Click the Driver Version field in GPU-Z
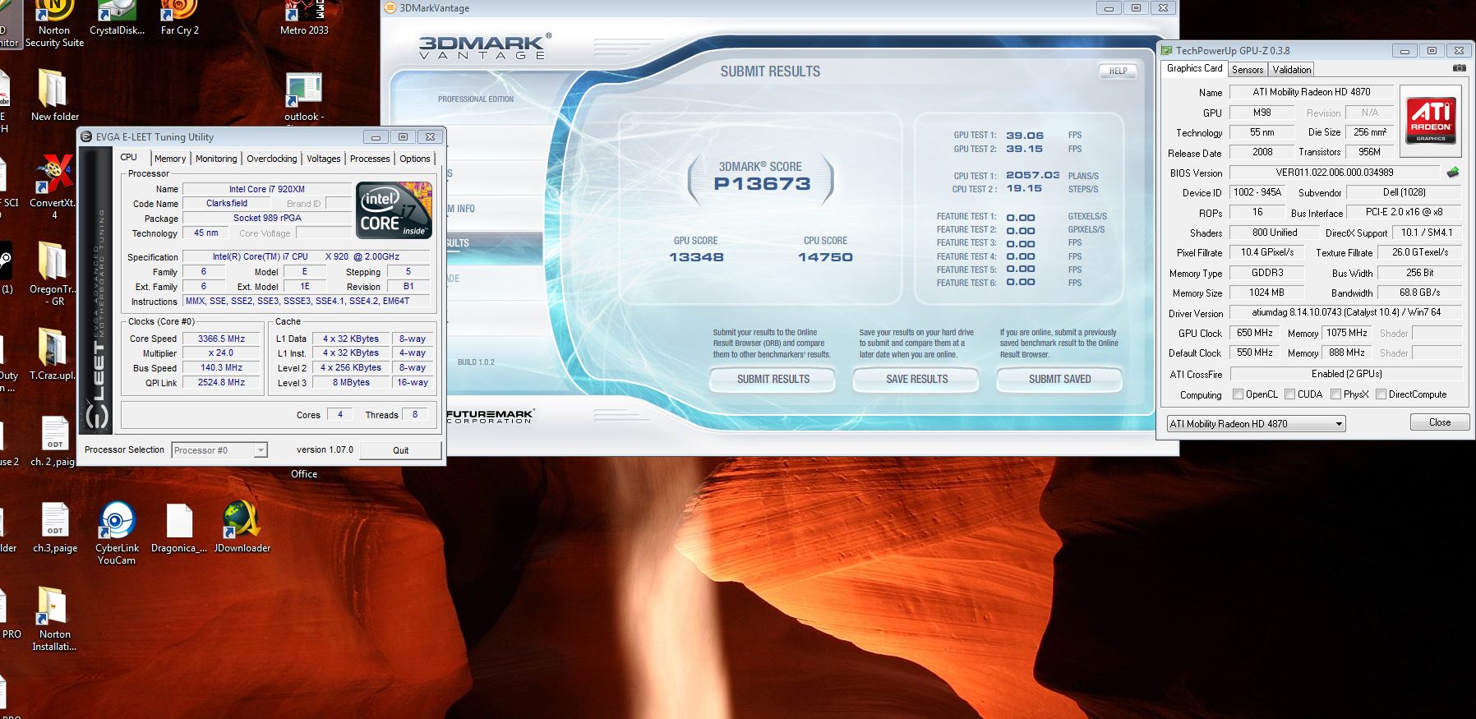1476x719 pixels. [1345, 312]
